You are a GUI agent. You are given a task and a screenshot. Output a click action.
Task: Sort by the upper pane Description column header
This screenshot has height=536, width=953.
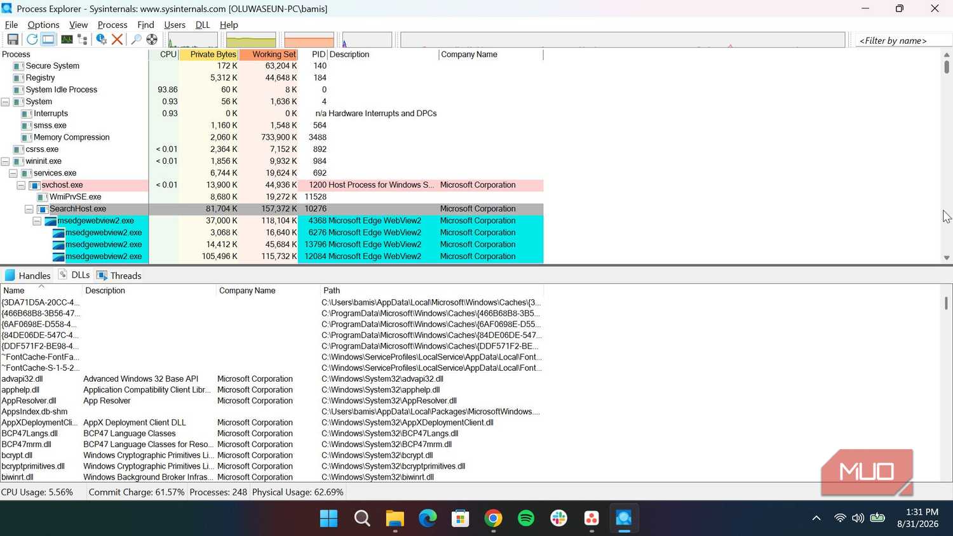click(x=383, y=55)
